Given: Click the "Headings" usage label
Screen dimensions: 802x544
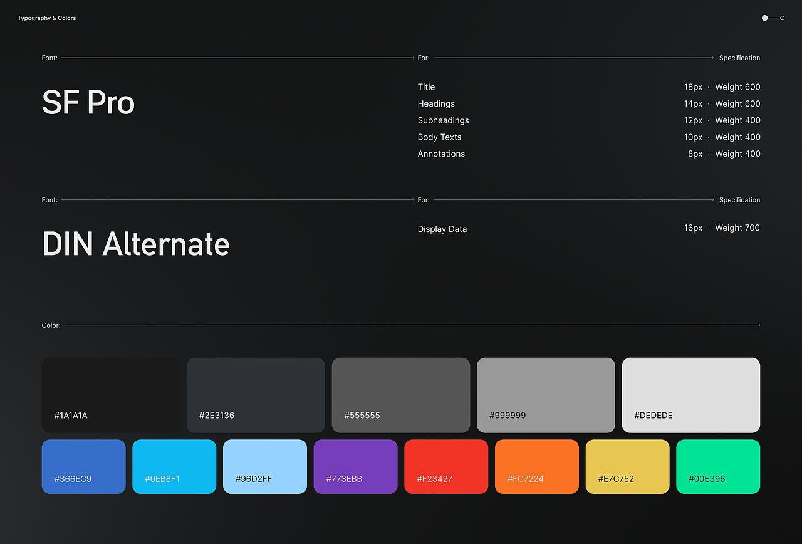Looking at the screenshot, I should pos(436,104).
